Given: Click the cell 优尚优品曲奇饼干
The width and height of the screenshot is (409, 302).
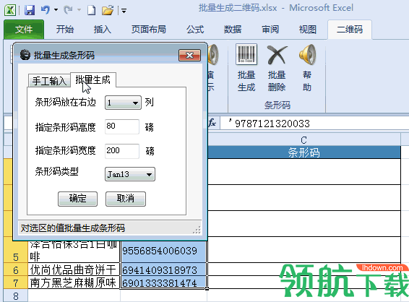Looking at the screenshot, I should [x=74, y=269].
